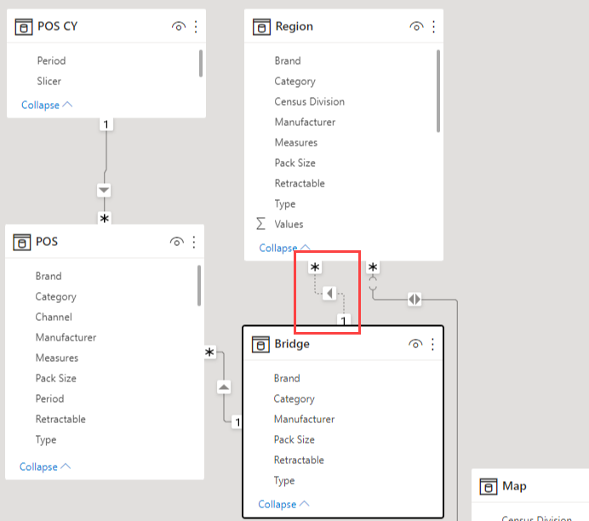Click the Region table icon
The image size is (589, 521).
[261, 27]
